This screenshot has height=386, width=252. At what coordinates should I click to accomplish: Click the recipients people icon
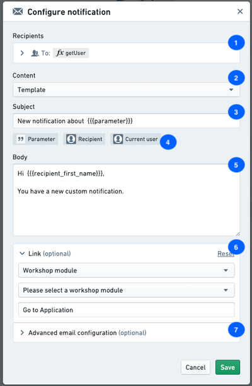pos(35,53)
